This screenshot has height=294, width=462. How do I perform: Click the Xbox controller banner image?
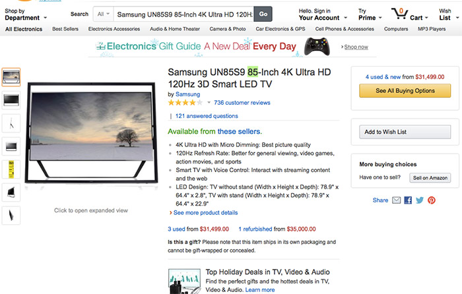[317, 47]
